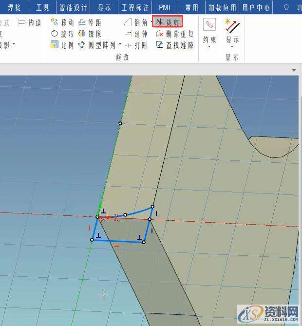This screenshot has width=302, height=326.
Task: Activate the 移动 move tool
Action: point(62,22)
